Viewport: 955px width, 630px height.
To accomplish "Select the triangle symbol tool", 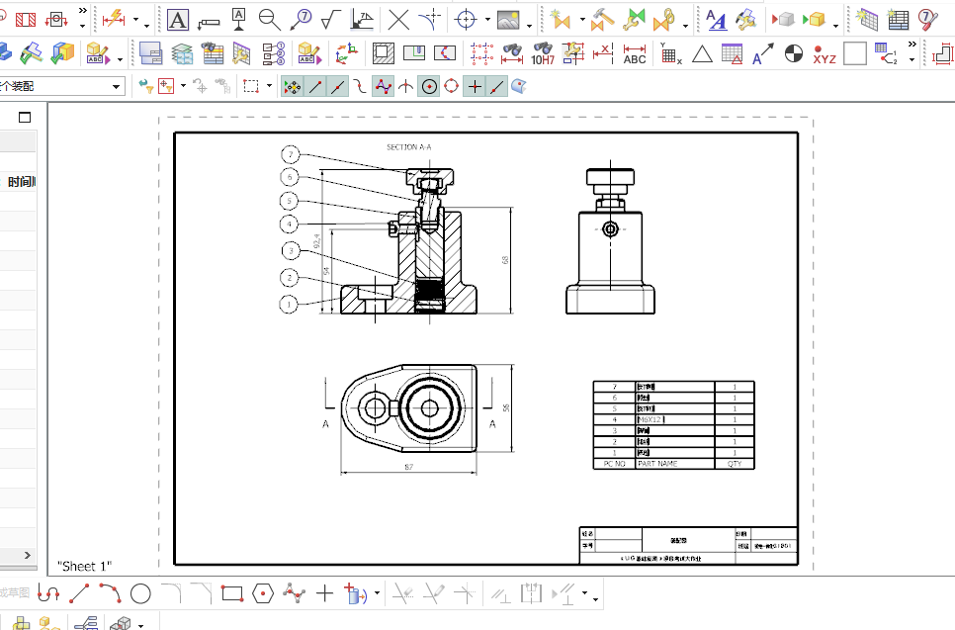I will tap(702, 54).
